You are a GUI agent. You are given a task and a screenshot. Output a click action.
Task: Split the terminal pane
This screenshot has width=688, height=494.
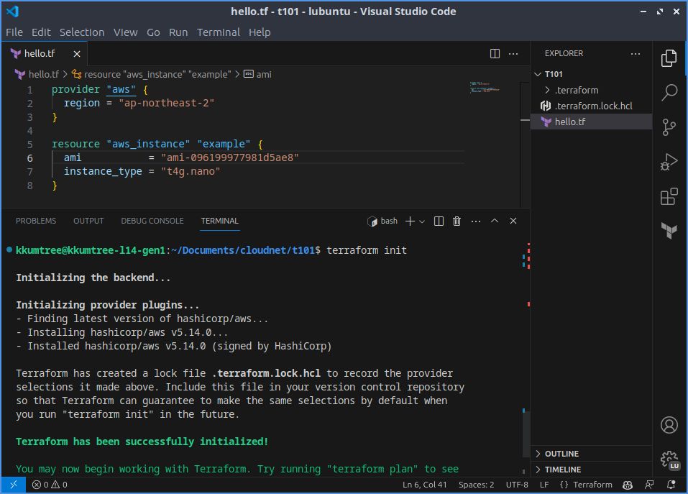coord(439,221)
